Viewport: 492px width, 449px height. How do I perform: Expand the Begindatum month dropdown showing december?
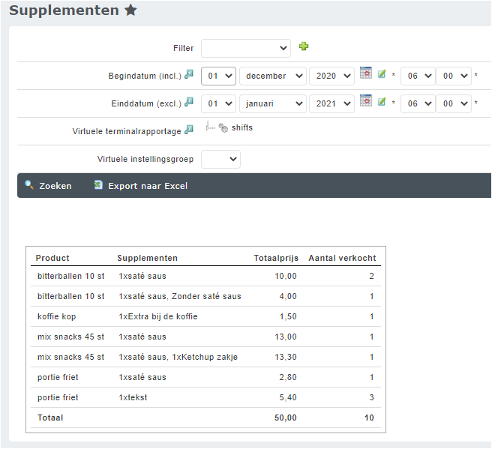(272, 76)
